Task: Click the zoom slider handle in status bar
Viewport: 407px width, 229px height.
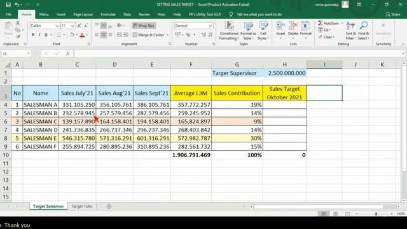Action: [376, 214]
